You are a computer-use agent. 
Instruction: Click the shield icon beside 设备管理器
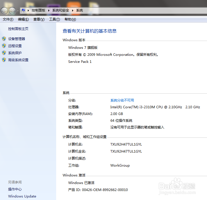4,39
